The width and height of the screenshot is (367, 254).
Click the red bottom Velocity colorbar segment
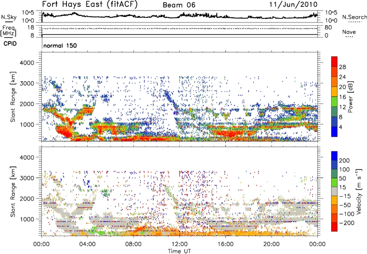(x=334, y=227)
